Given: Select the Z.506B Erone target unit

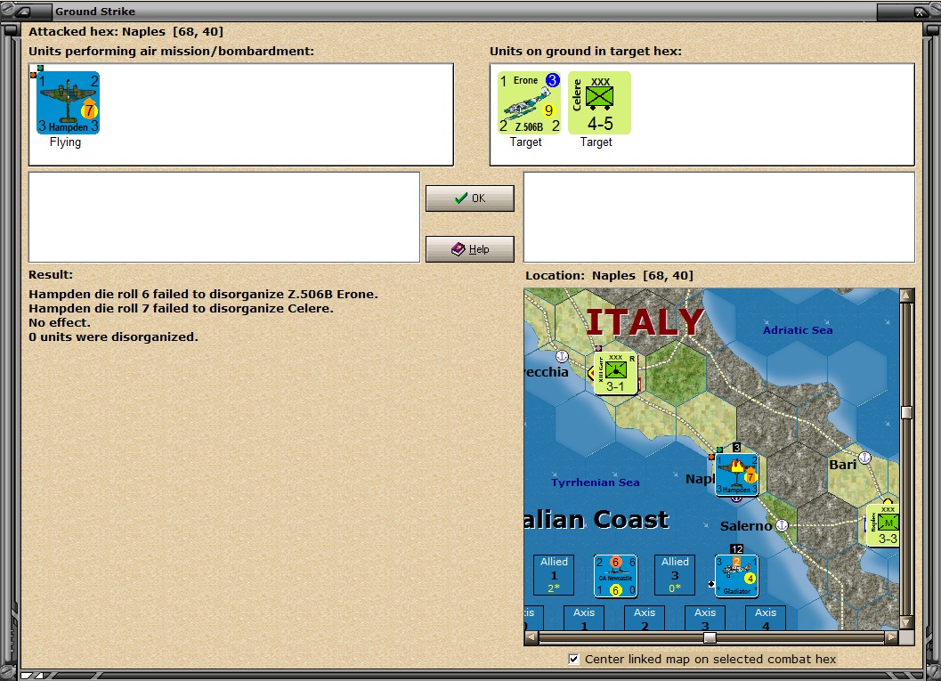Looking at the screenshot, I should pos(529,102).
